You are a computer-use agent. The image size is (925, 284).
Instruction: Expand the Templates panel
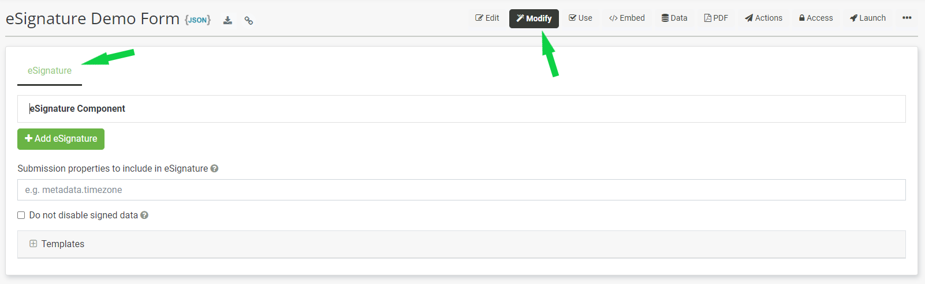[x=461, y=244]
